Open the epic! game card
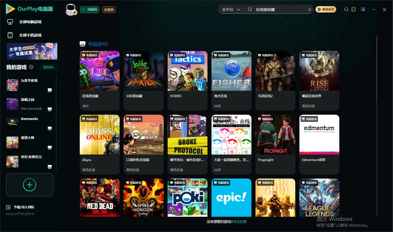This screenshot has width=393, height=232. 231,198
